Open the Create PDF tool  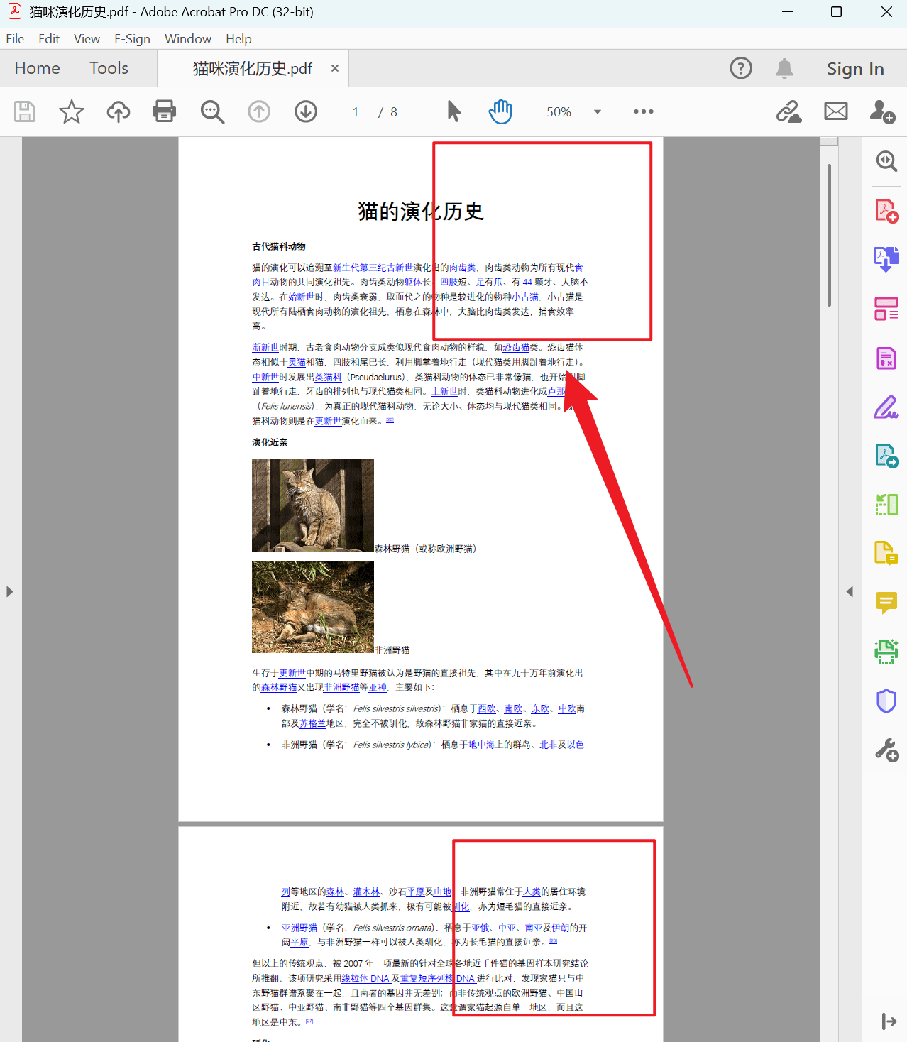tap(886, 210)
